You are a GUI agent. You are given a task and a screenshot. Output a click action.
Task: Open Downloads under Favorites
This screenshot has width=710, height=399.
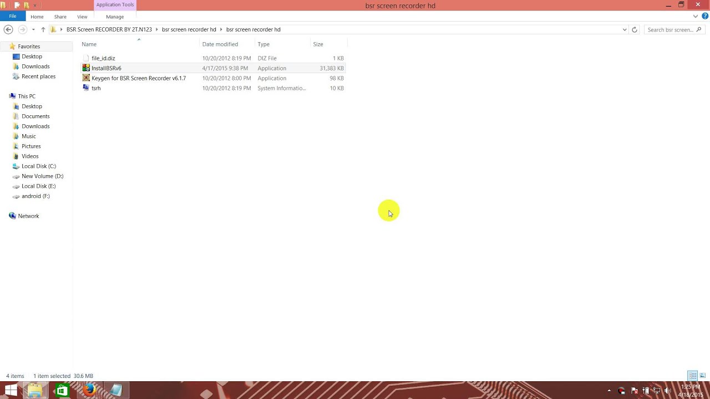pyautogui.click(x=35, y=66)
